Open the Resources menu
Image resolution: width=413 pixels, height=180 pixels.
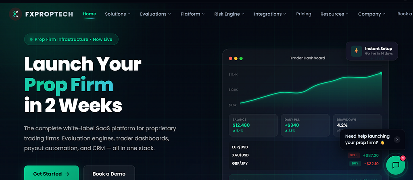pos(334,14)
